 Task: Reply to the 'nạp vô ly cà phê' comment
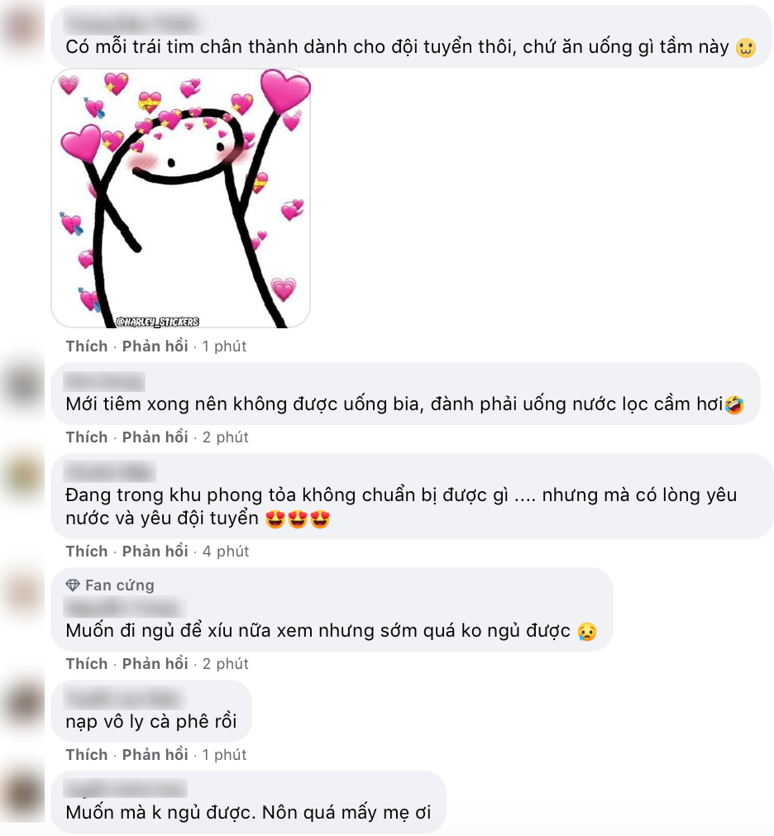point(155,755)
